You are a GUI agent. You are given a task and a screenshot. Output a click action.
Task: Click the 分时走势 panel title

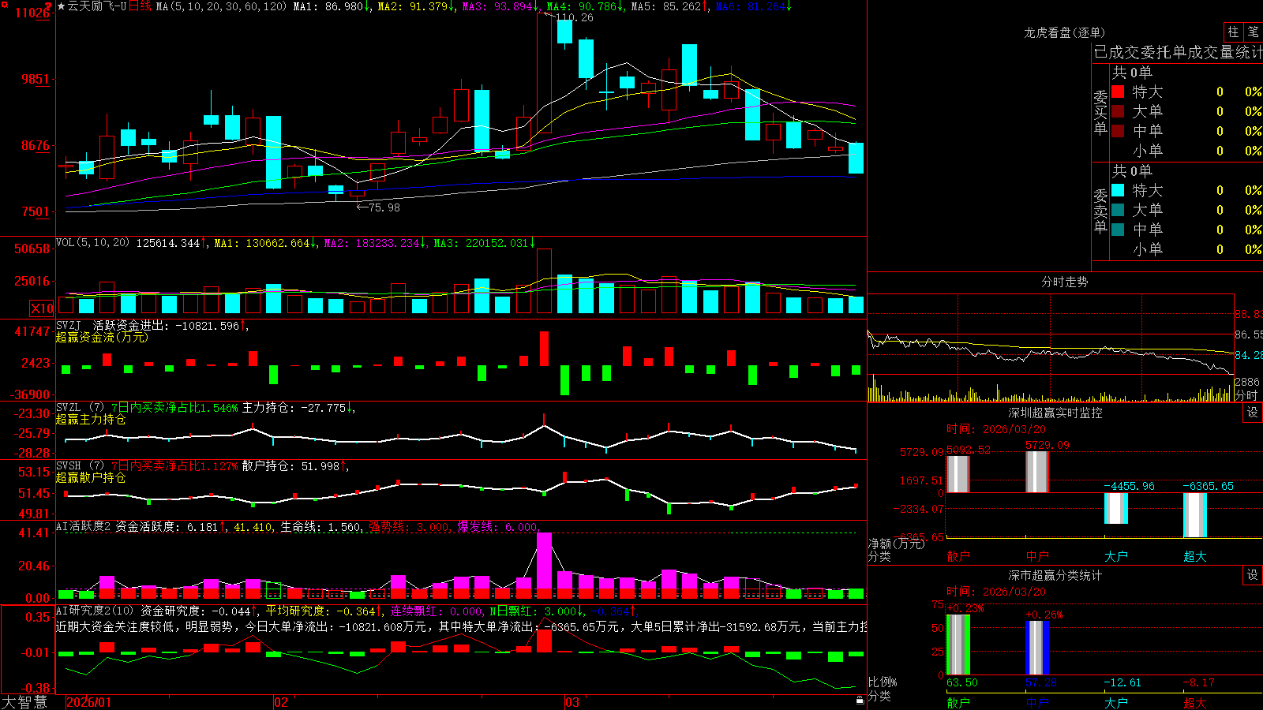[x=1065, y=282]
